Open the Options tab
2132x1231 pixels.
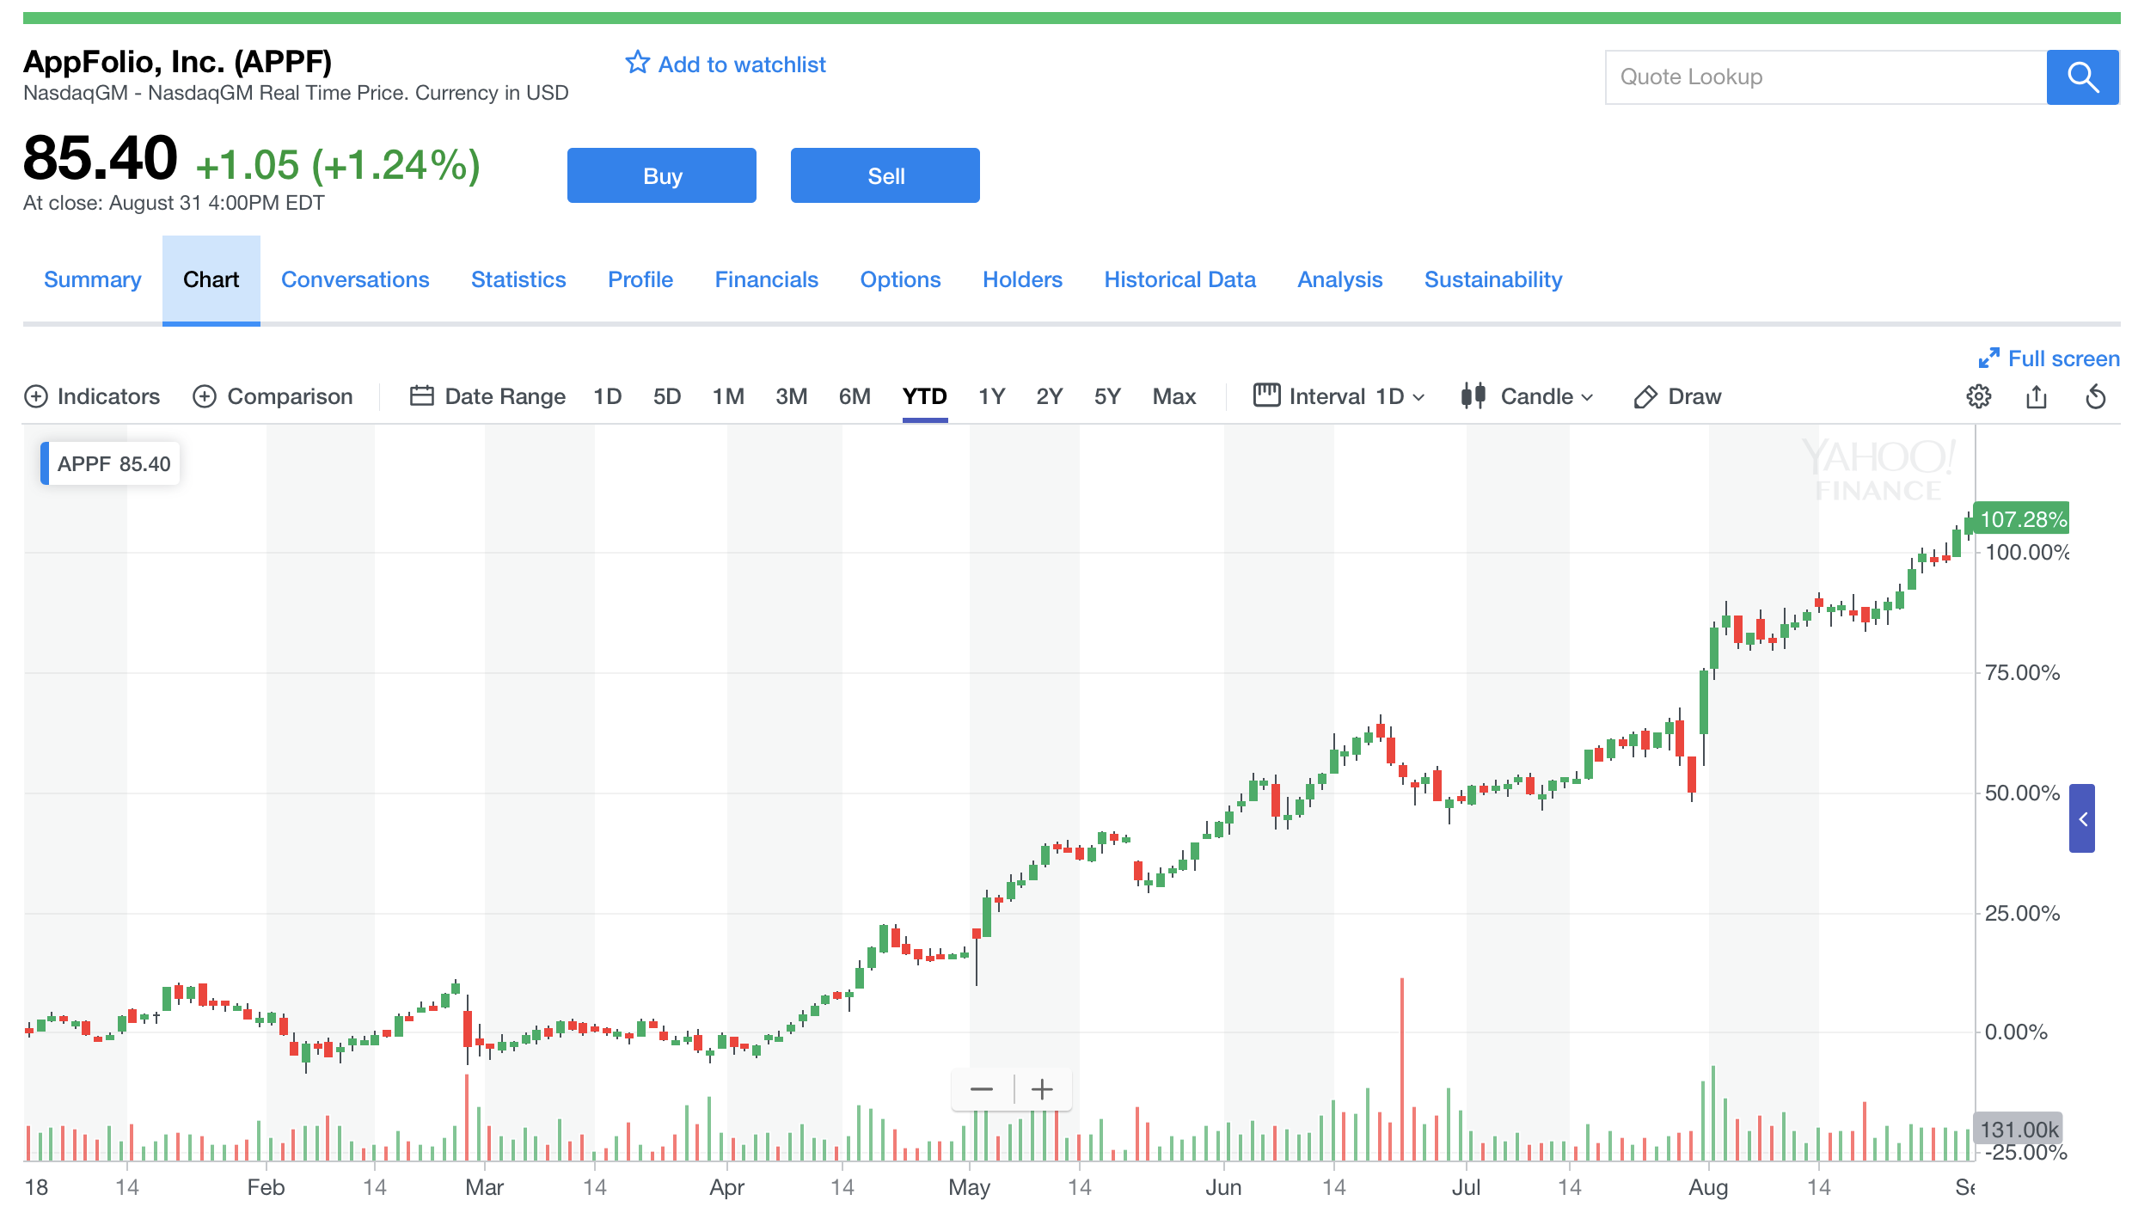[901, 279]
